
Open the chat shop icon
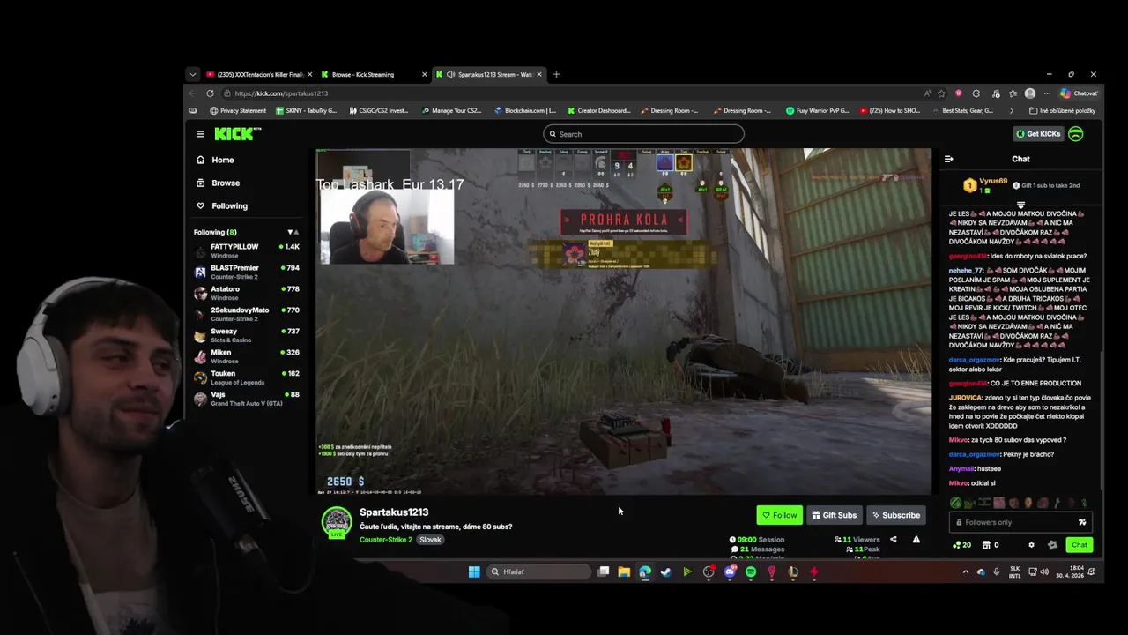coord(986,545)
